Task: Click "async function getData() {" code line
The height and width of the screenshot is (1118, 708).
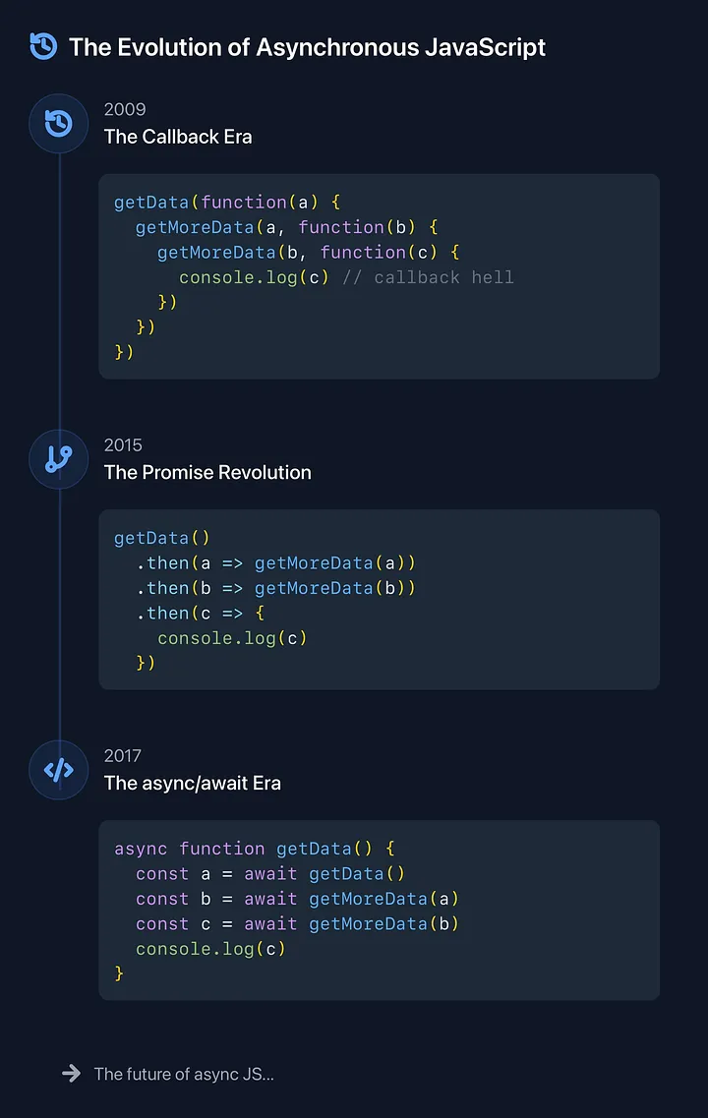Action: tap(254, 849)
